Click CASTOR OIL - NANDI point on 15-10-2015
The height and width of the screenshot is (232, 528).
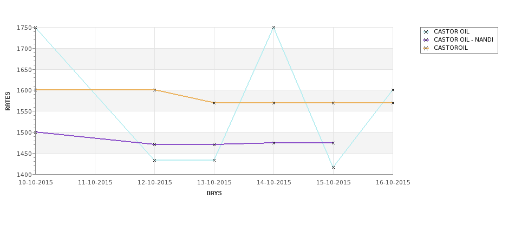(334, 143)
